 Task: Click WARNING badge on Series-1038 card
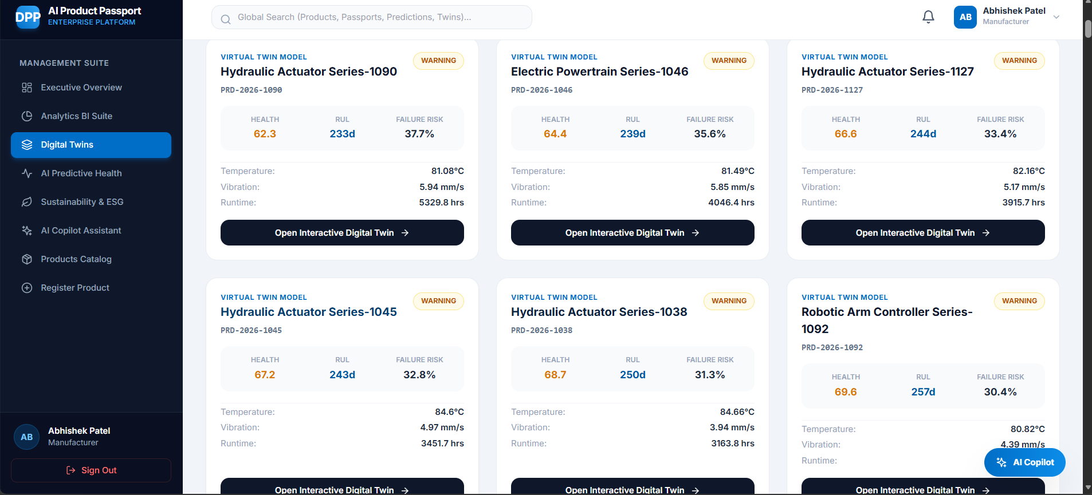click(x=729, y=301)
